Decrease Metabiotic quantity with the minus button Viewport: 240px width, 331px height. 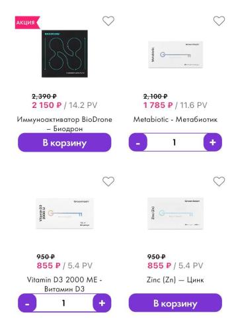(138, 142)
